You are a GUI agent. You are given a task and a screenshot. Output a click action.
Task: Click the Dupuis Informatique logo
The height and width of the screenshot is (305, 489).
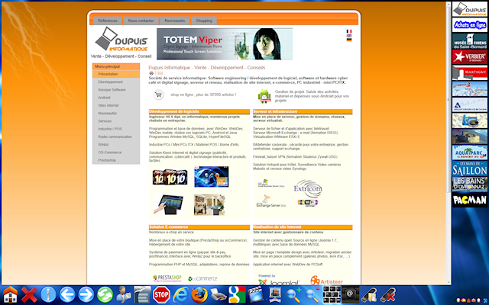(121, 40)
